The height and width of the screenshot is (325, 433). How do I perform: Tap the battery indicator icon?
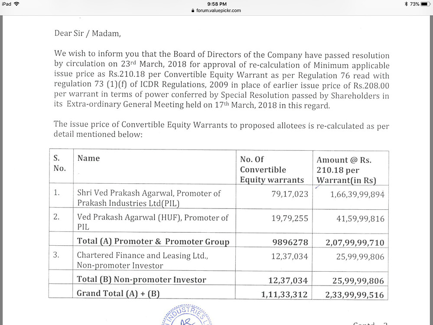pyautogui.click(x=425, y=4)
